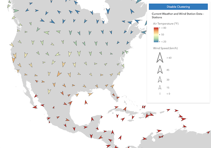
Task: Click the Disable Clustering button
Action: (x=178, y=7)
